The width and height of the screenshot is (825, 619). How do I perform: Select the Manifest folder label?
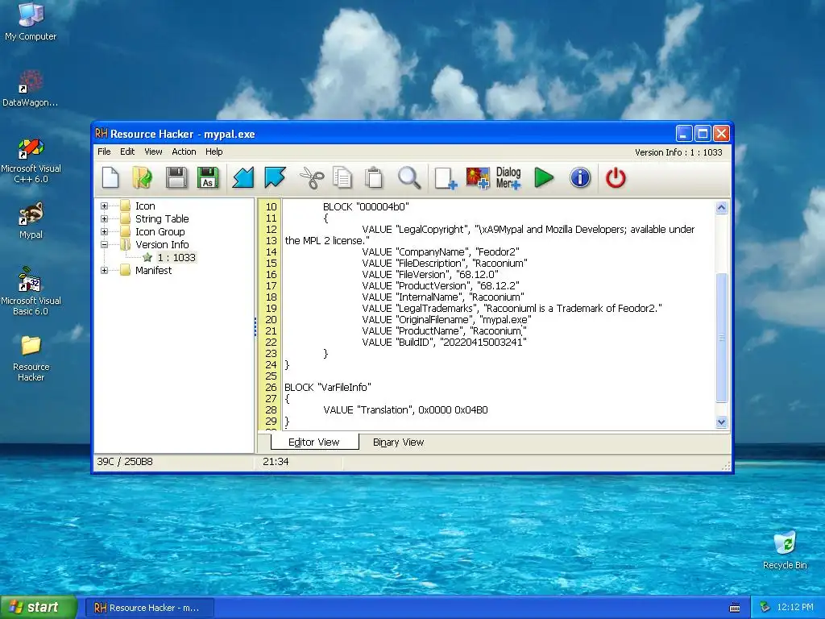click(153, 271)
